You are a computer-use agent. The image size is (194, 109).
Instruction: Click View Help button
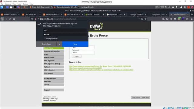(x=145, y=97)
